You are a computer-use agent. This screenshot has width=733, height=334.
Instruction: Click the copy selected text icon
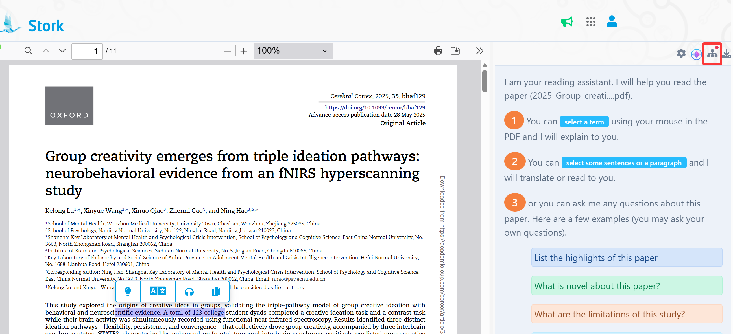(216, 291)
